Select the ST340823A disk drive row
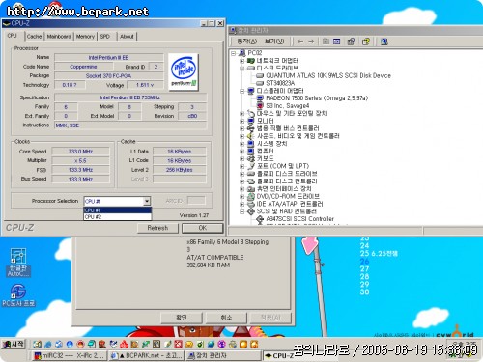The image size is (483, 362). [x=275, y=83]
